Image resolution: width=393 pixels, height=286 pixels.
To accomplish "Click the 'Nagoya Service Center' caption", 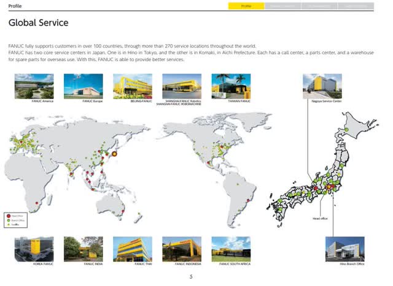I will click(327, 101).
